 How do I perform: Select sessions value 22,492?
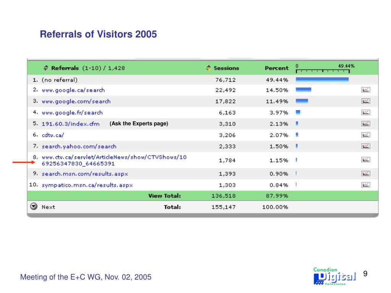[x=225, y=90]
